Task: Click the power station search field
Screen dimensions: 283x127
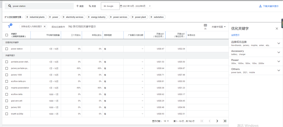Action: 39,6
